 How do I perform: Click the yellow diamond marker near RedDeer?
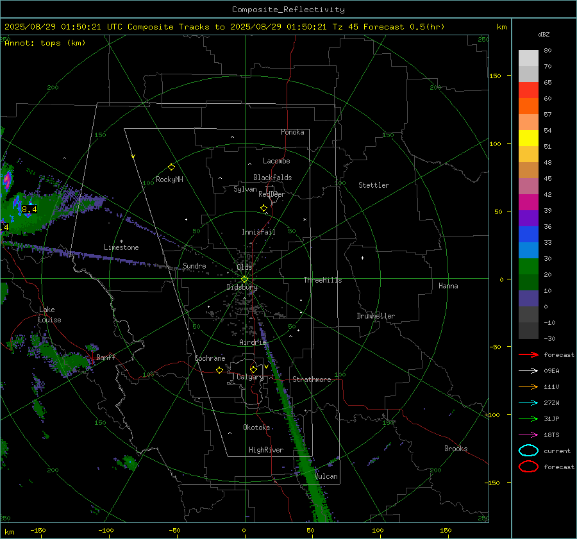point(264,208)
